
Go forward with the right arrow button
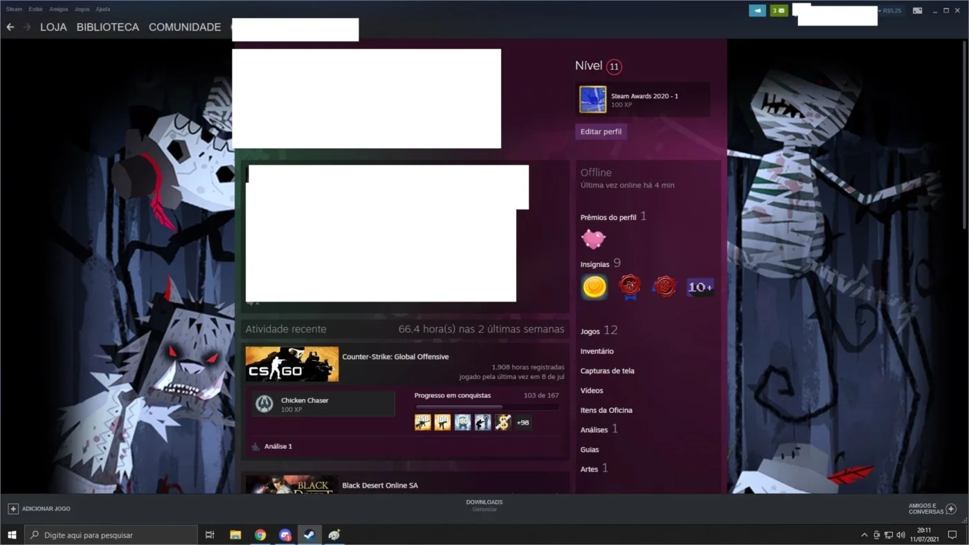[x=27, y=27]
